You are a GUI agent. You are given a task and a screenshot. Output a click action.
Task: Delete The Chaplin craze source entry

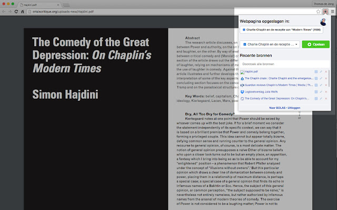pos(326,78)
